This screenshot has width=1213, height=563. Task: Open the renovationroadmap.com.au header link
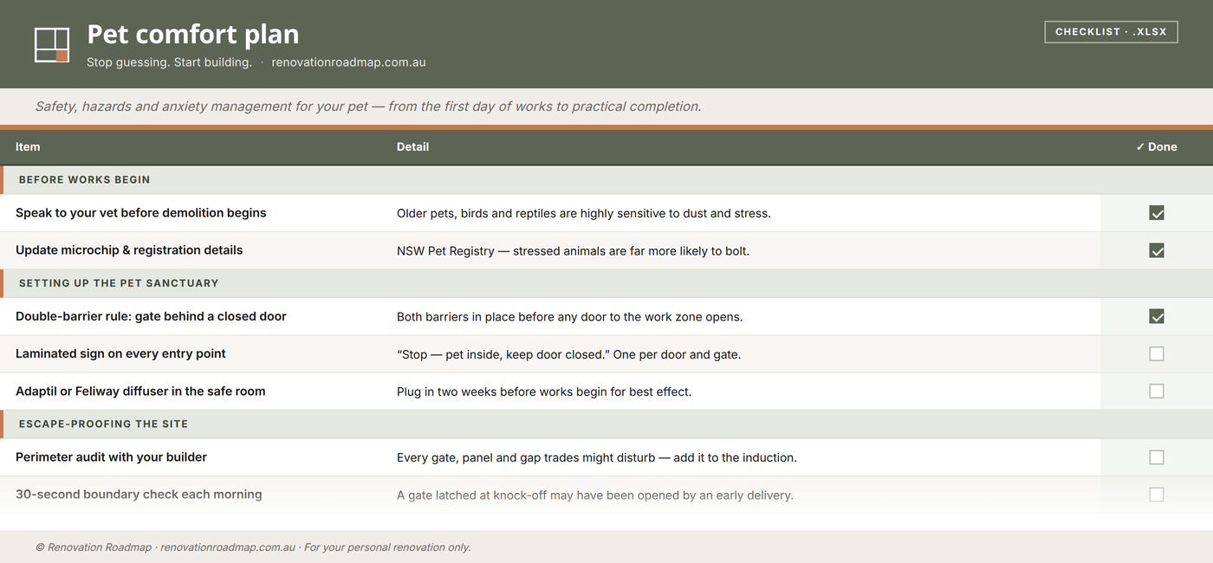pos(348,62)
